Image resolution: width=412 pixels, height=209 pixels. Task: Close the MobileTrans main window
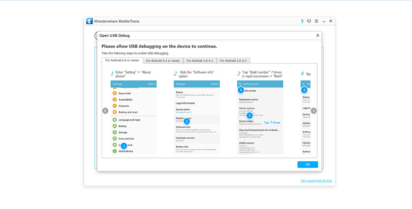[331, 21]
